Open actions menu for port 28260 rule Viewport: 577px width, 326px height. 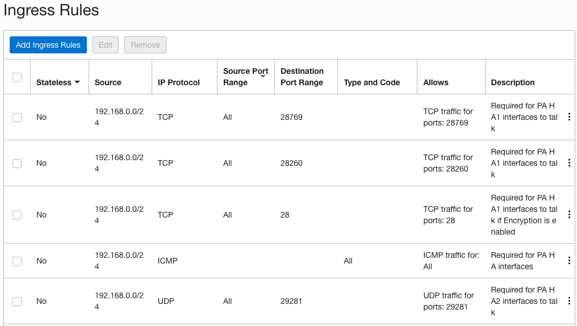[569, 163]
